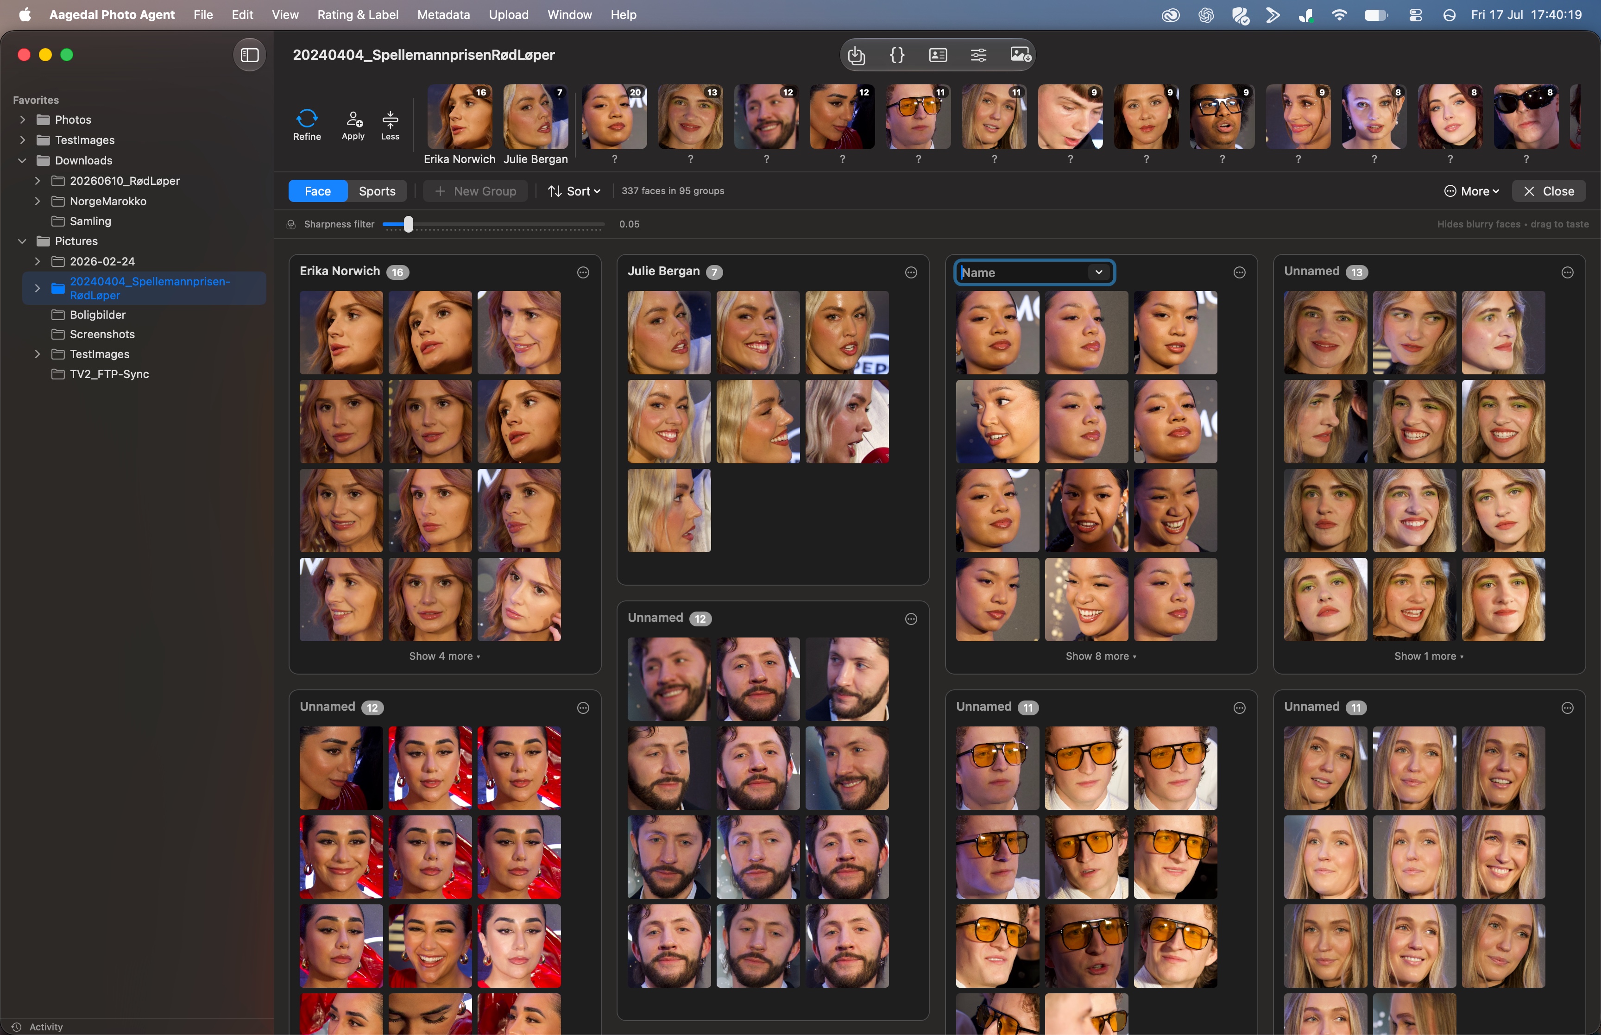Image resolution: width=1601 pixels, height=1035 pixels.
Task: Click the Refine faces icon
Action: 306,125
